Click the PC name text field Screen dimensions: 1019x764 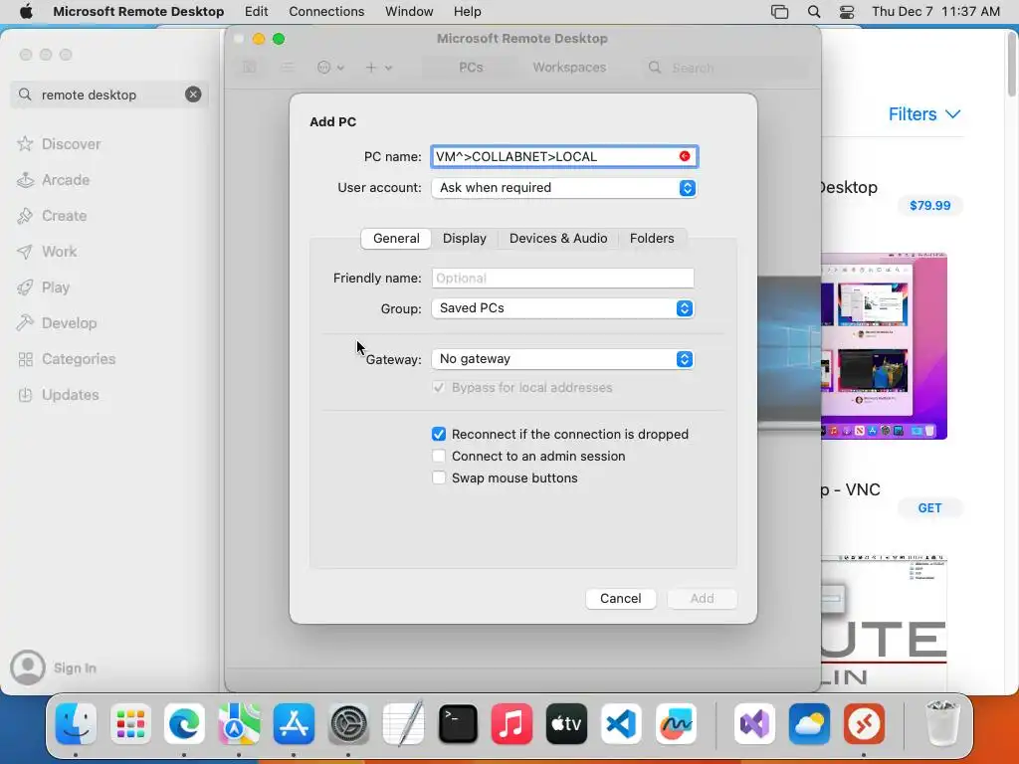pos(564,156)
